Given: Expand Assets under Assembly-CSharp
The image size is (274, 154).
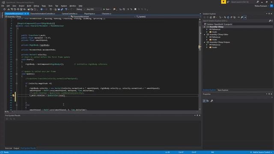Looking at the screenshot, I should click(207, 32).
